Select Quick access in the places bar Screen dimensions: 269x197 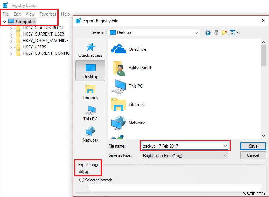pos(90,50)
